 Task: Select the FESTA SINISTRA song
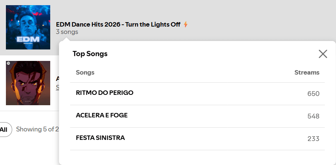(x=100, y=138)
